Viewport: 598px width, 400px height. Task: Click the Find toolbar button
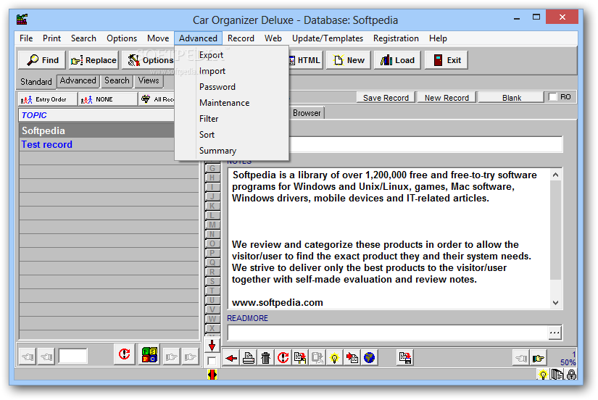pos(41,60)
